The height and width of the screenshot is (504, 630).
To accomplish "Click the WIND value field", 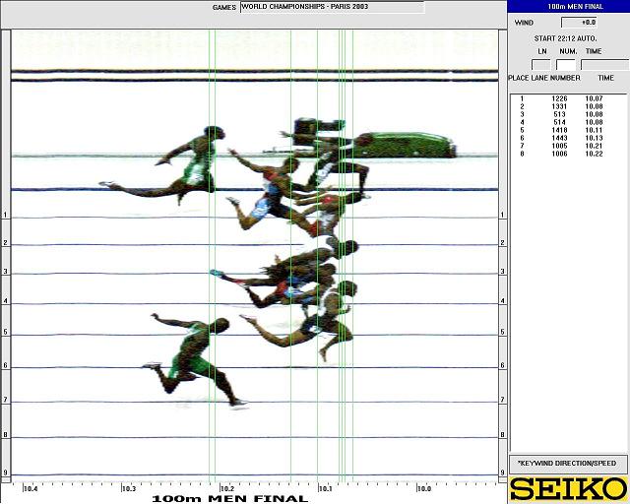I will [x=578, y=22].
